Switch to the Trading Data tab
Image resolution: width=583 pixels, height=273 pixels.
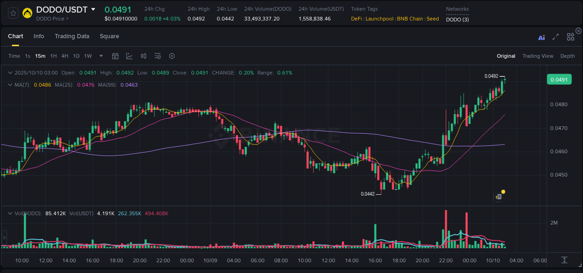coord(72,36)
